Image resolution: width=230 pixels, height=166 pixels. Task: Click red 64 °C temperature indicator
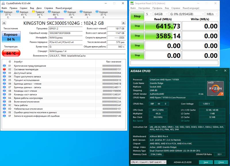click(x=11, y=53)
